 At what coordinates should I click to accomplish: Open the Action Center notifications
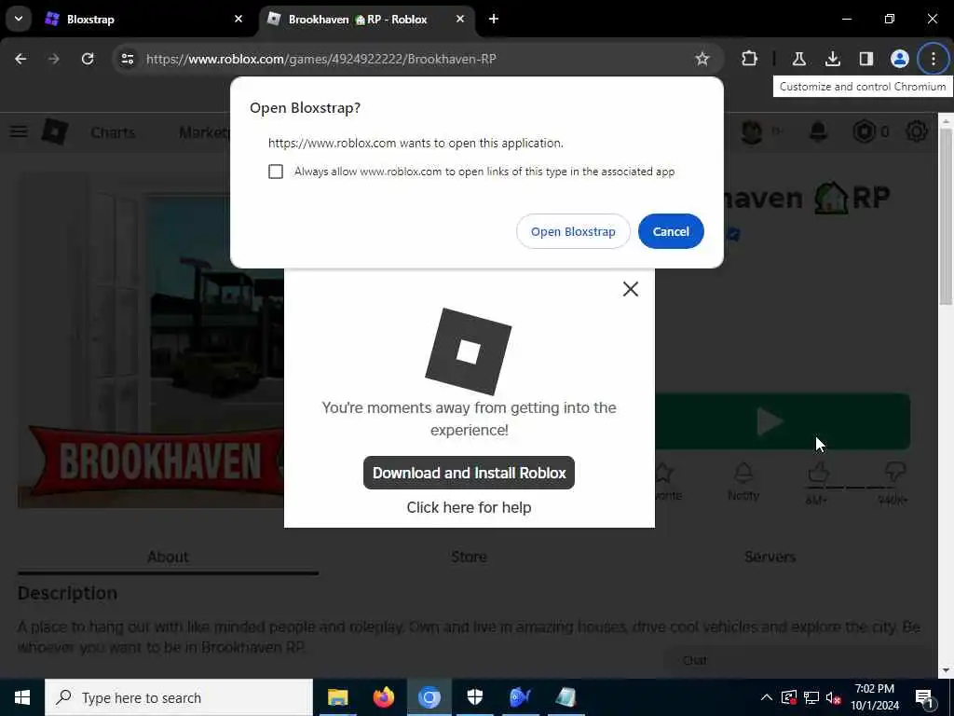tap(924, 697)
